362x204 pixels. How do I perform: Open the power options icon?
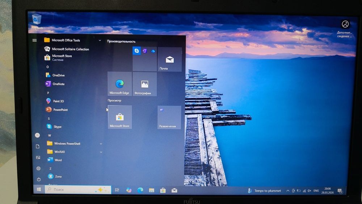coord(39,179)
